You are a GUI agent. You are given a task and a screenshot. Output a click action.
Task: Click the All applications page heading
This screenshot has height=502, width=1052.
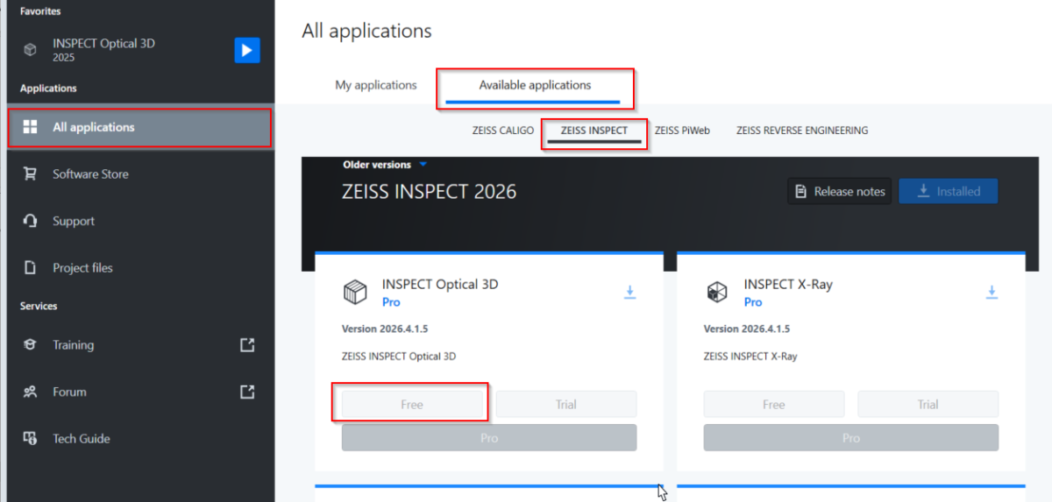(x=366, y=32)
